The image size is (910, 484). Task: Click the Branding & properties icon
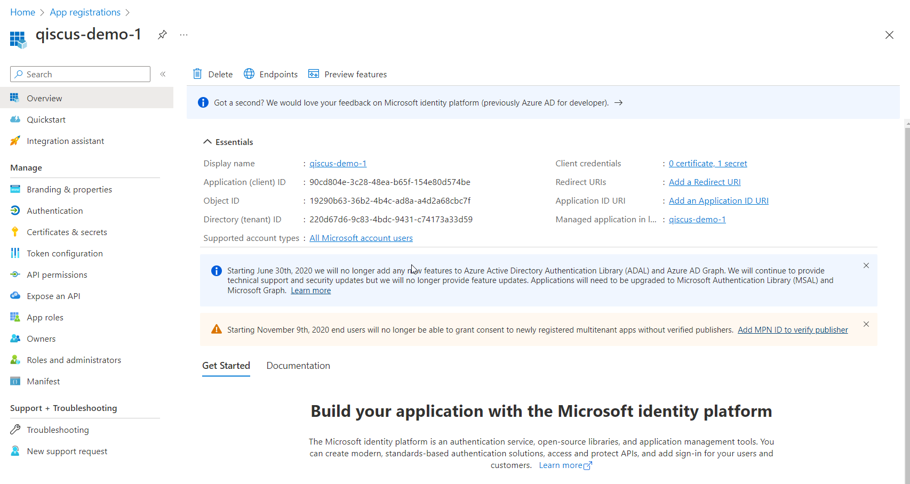coord(15,189)
